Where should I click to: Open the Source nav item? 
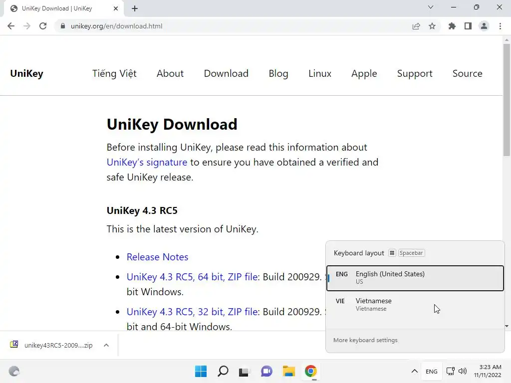pos(467,73)
